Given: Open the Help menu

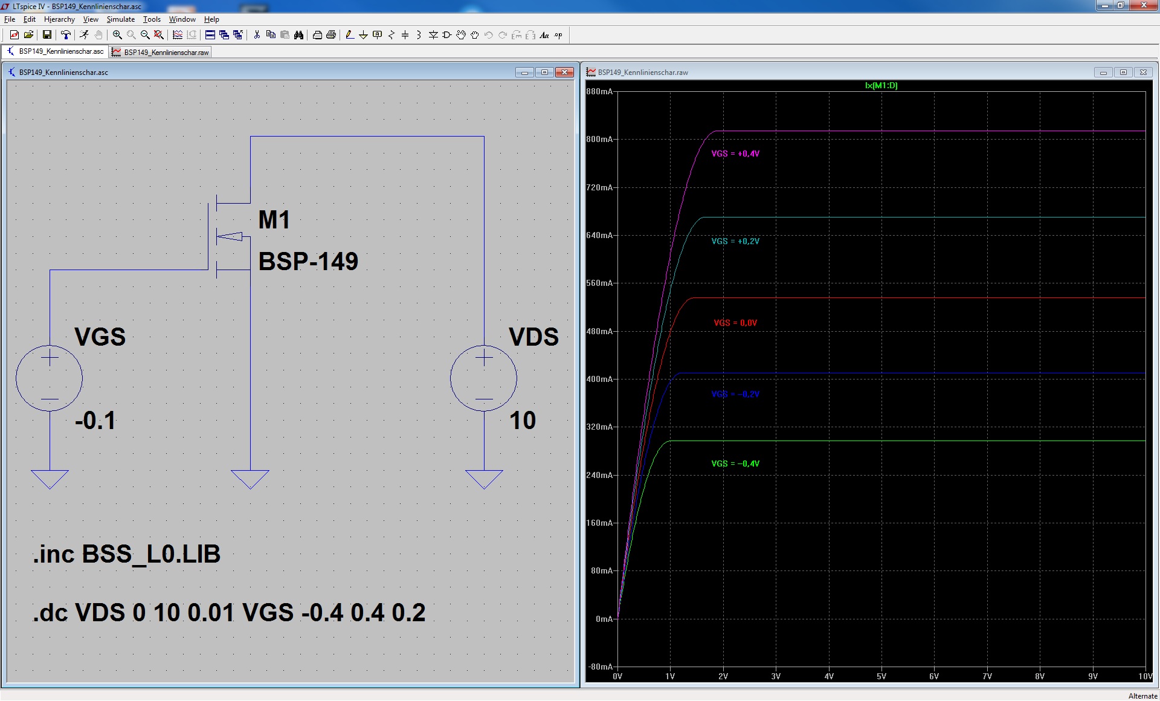Looking at the screenshot, I should pyautogui.click(x=211, y=19).
